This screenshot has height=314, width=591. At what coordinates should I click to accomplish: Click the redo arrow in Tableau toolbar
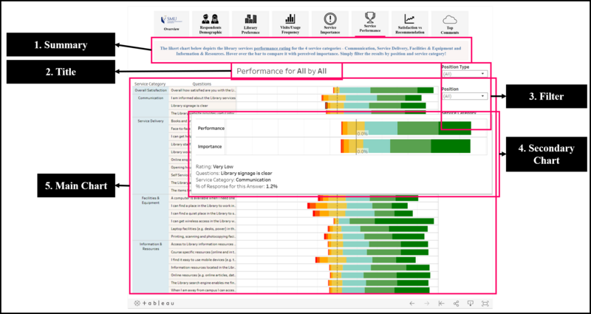click(x=427, y=304)
